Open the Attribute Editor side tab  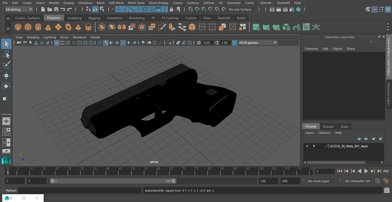(x=389, y=94)
